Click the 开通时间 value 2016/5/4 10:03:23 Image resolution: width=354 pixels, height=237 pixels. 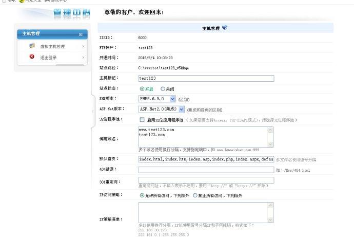tap(155, 58)
